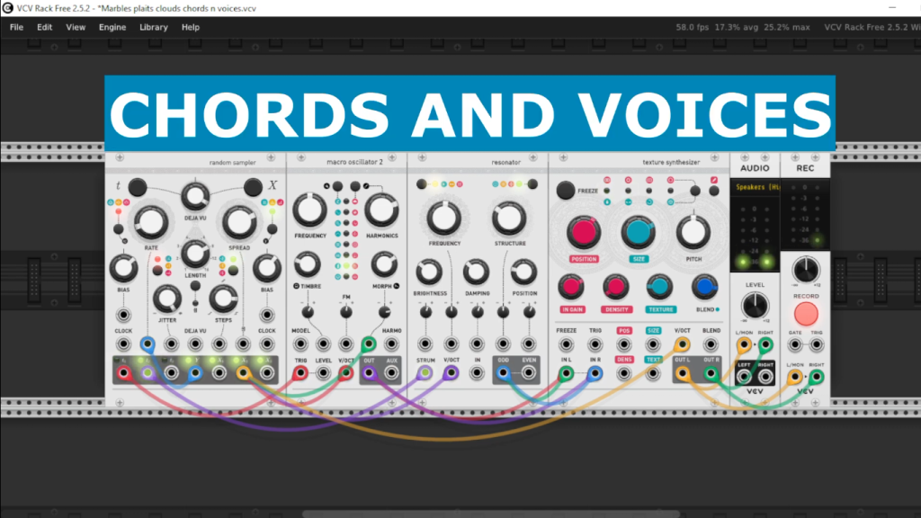Open the Library menu
The width and height of the screenshot is (921, 518).
(153, 27)
